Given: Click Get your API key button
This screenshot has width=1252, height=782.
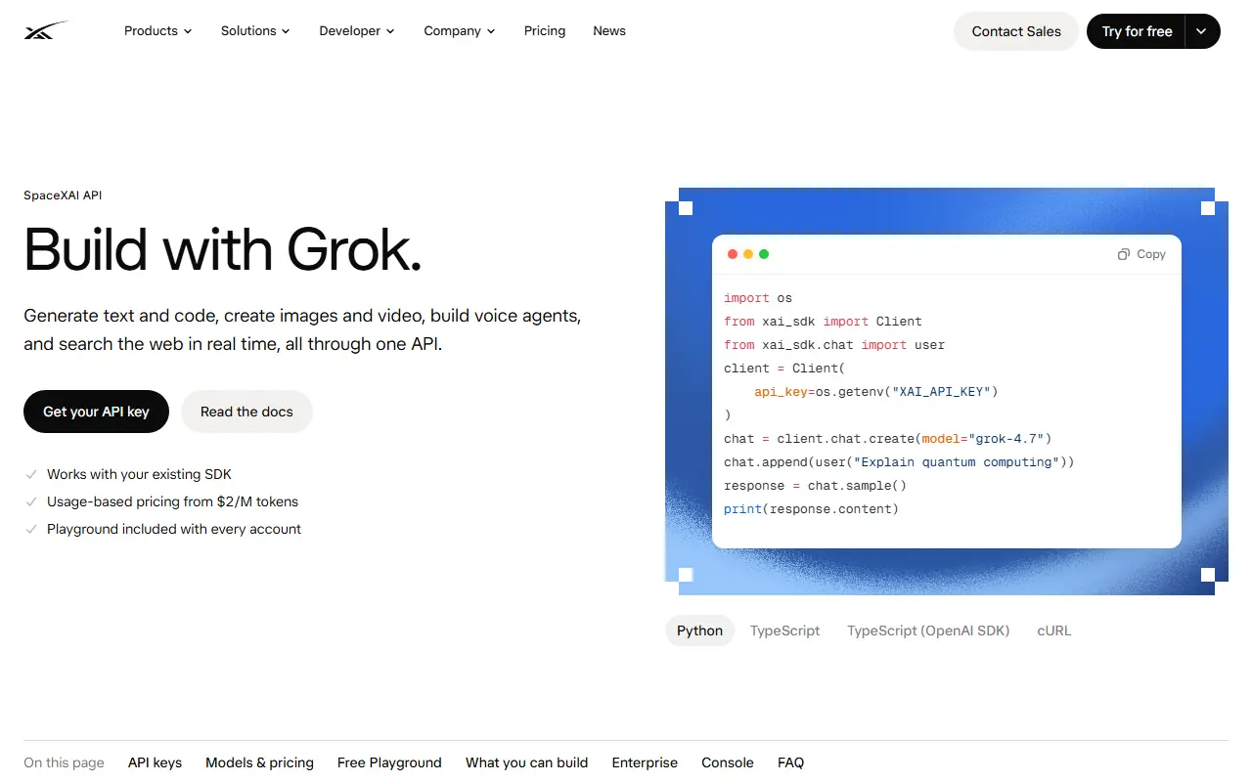Looking at the screenshot, I should (x=96, y=412).
